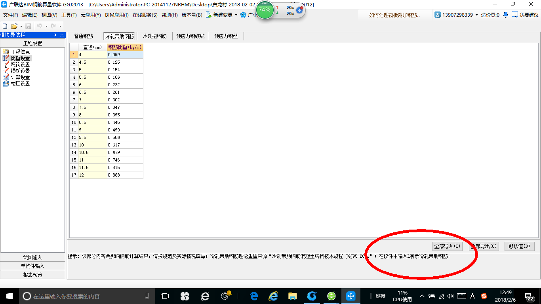Click the 造价豆:0 balance label
This screenshot has height=304, width=541.
(490, 15)
